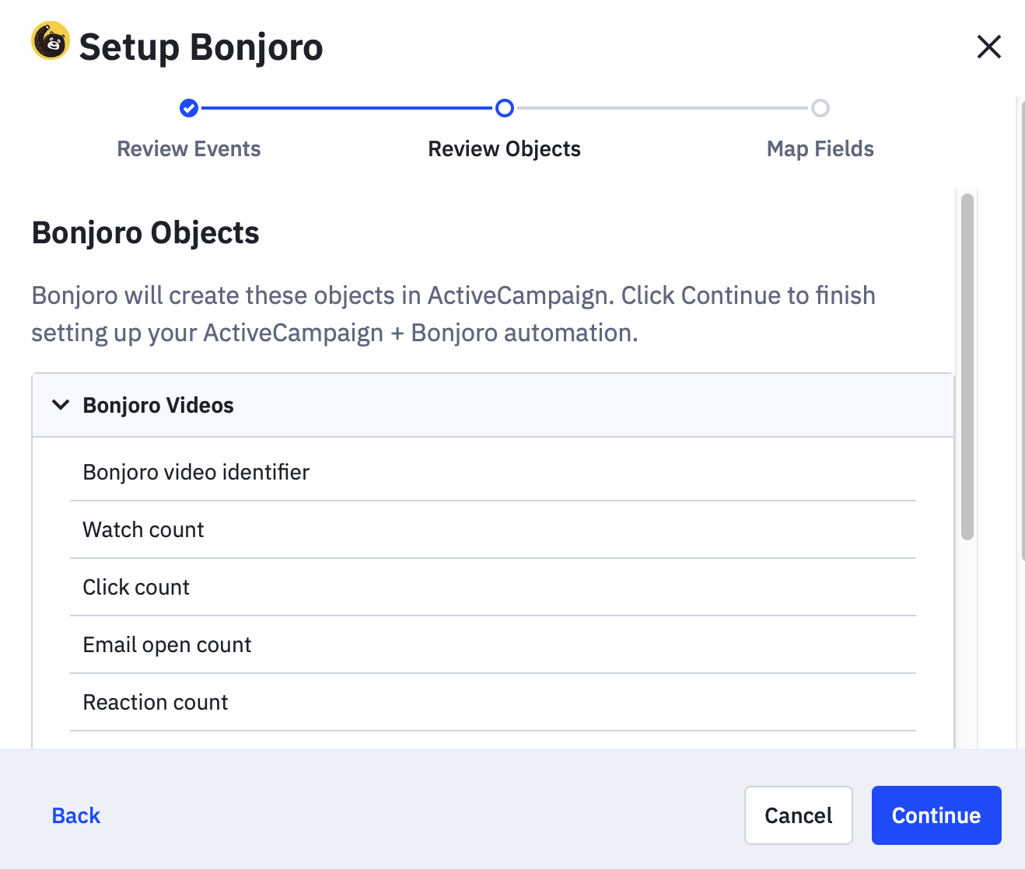Click the Cancel button
Viewport: 1025px width, 869px height.
click(x=799, y=815)
